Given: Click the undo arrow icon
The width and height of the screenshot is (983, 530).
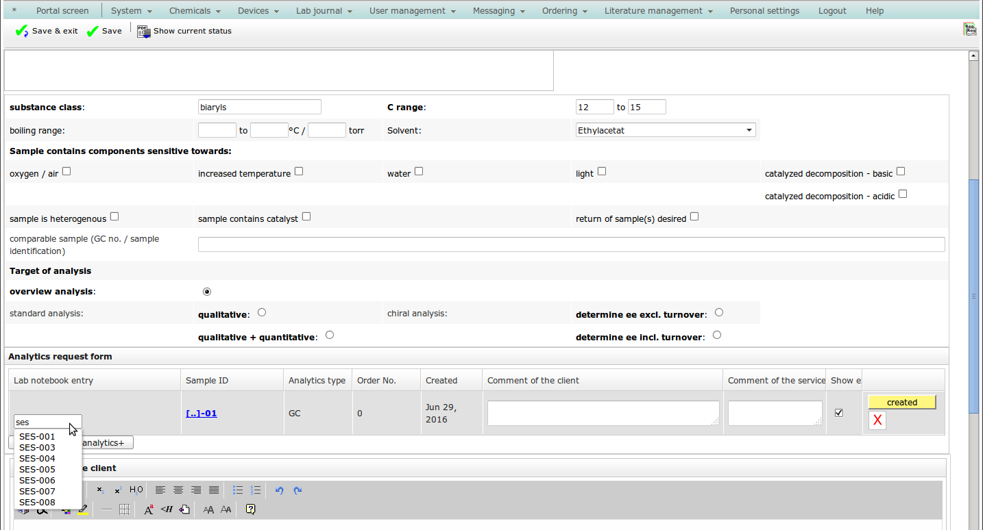Looking at the screenshot, I should coord(279,490).
